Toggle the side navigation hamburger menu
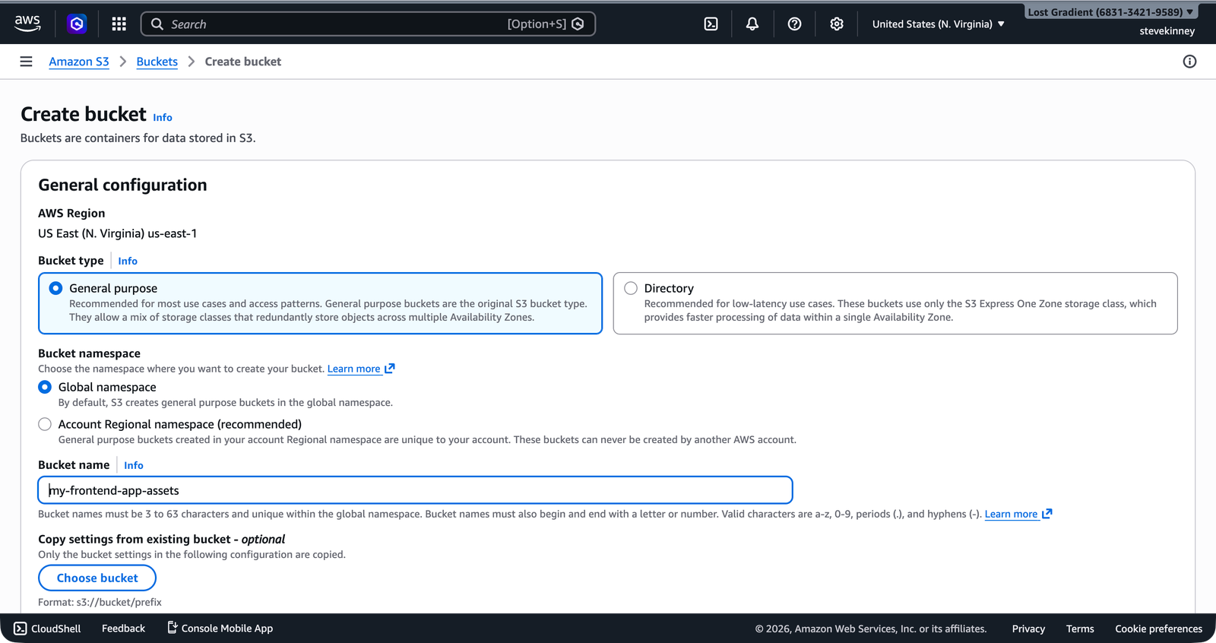The width and height of the screenshot is (1216, 643). (26, 62)
